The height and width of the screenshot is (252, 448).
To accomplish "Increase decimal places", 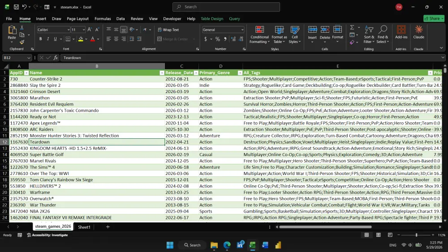I will (x=233, y=39).
